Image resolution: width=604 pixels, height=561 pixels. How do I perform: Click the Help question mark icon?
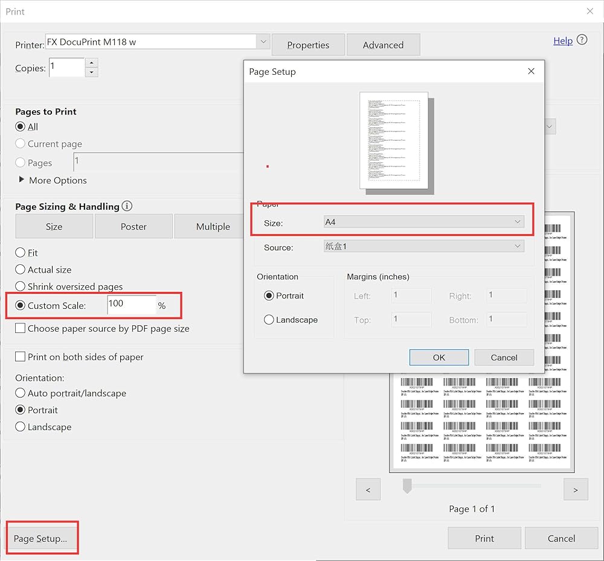[x=582, y=40]
